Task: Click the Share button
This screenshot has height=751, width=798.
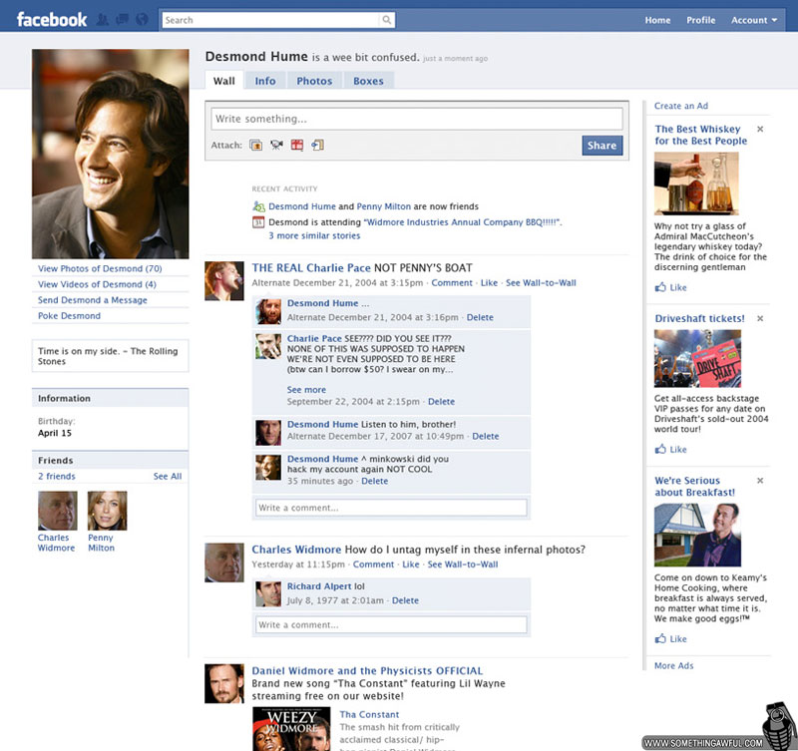Action: tap(602, 146)
